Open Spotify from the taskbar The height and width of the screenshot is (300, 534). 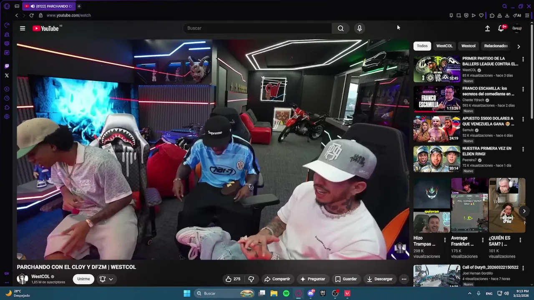(x=286, y=293)
